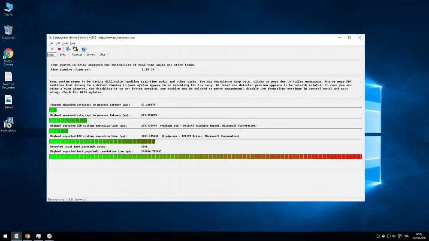Screen dimensions: 429x241
Task: Switch to the CPUs tab
Action: [103, 55]
